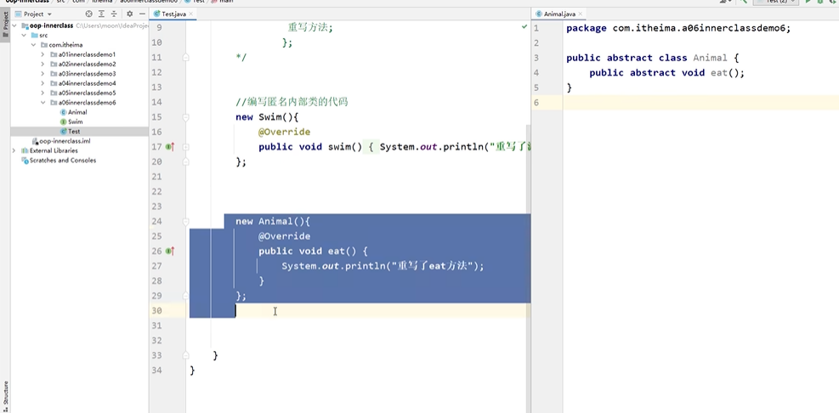Click green inspection checkmark in Test.java editor
The height and width of the screenshot is (413, 839).
[524, 26]
